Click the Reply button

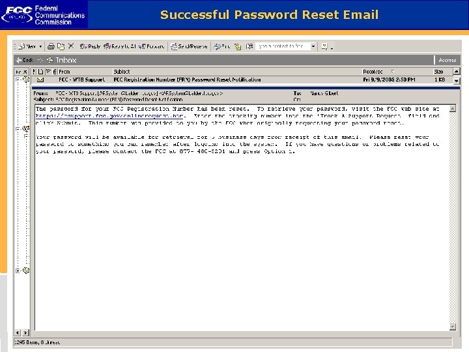(x=90, y=46)
